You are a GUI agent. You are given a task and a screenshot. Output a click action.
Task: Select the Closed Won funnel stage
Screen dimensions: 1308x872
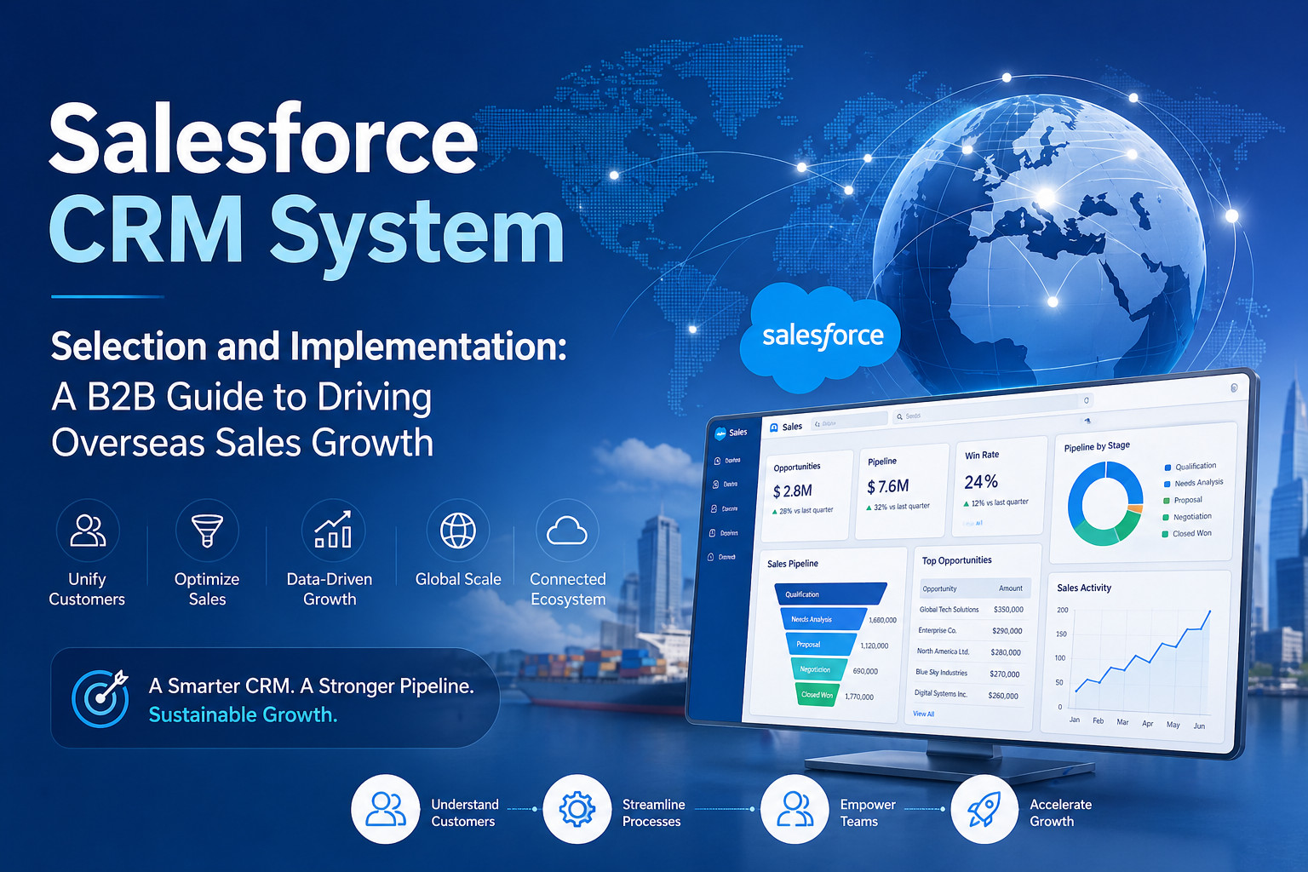817,694
